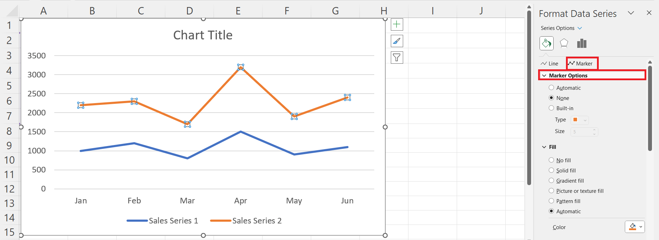Select the Pattern fill option
The width and height of the screenshot is (659, 240).
click(552, 201)
